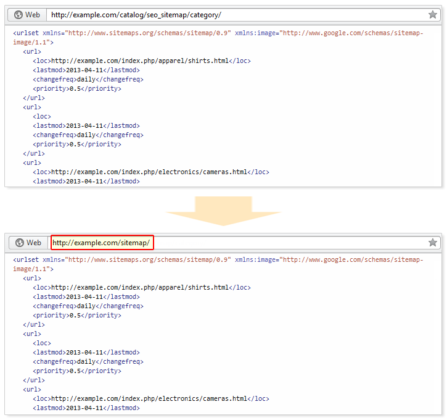The width and height of the screenshot is (447, 420).
Task: Click the opening urlset tag in the seo_sitemap/category page
Action: tap(27, 33)
